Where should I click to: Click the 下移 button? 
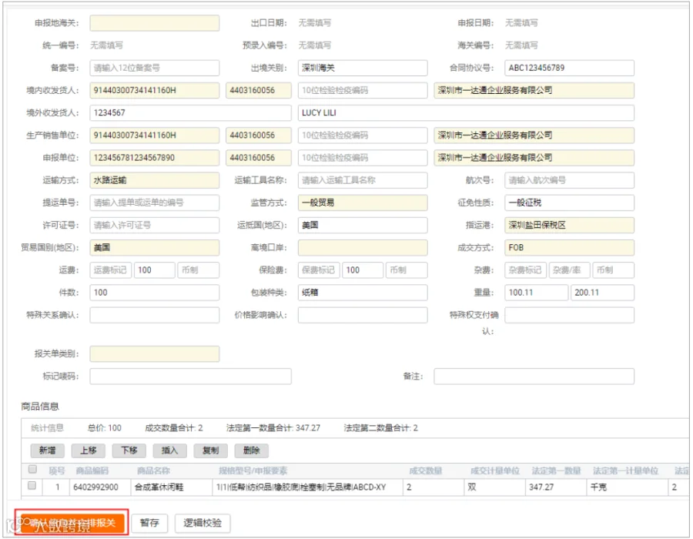pyautogui.click(x=129, y=450)
